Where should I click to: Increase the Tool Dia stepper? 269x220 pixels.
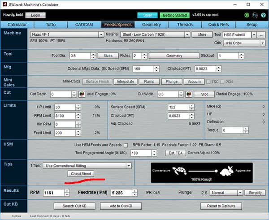click(93, 54)
